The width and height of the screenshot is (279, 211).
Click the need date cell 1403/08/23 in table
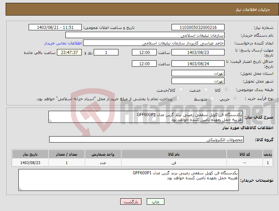coord(30,163)
